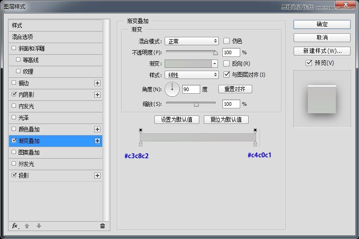Click the gradient bar in the editor strip
The height and width of the screenshot is (239, 359).
point(198,137)
